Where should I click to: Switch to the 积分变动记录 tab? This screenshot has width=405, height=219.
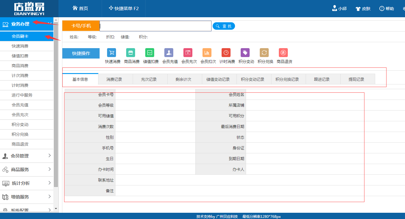(254, 79)
